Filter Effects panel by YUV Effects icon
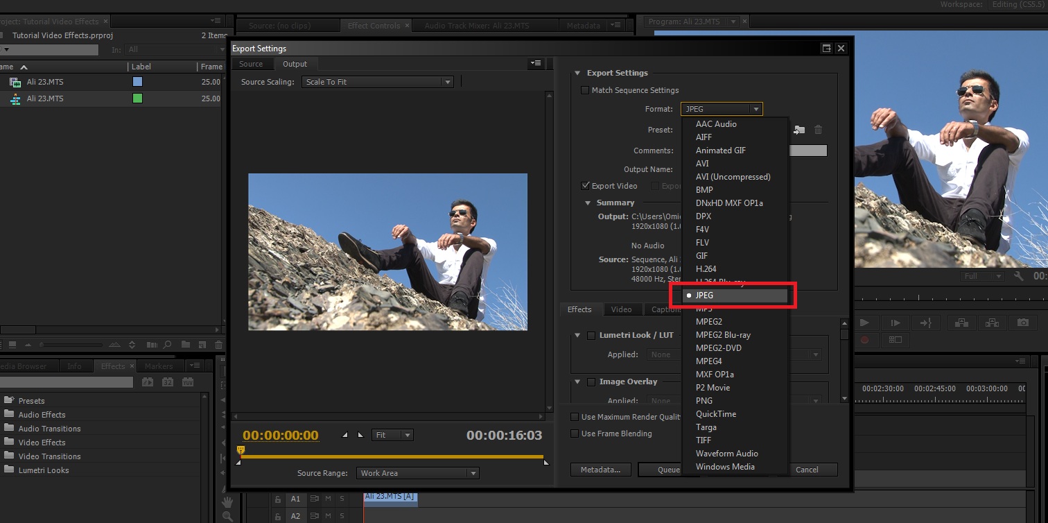Viewport: 1048px width, 523px height. (188, 382)
